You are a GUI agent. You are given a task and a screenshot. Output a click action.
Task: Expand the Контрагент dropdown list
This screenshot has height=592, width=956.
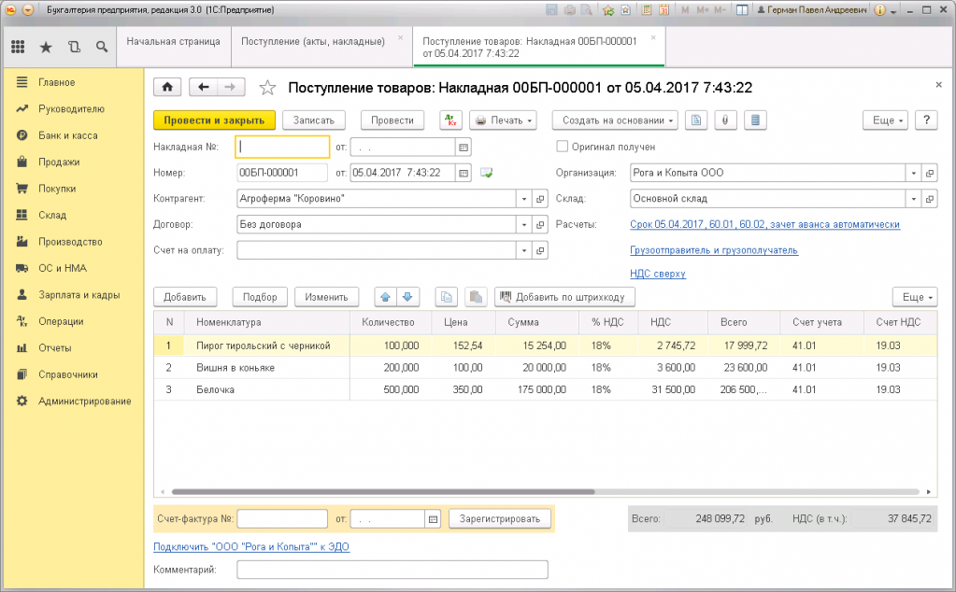pos(522,199)
